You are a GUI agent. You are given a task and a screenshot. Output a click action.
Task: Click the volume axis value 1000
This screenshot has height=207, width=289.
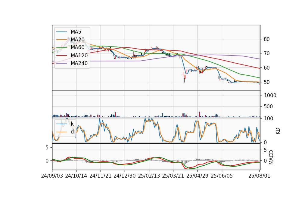(x=270, y=95)
